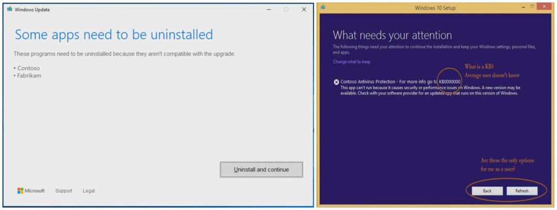This screenshot has height=210, width=557.
Task: Click the Microsoft logo in footer
Action: [x=31, y=191]
